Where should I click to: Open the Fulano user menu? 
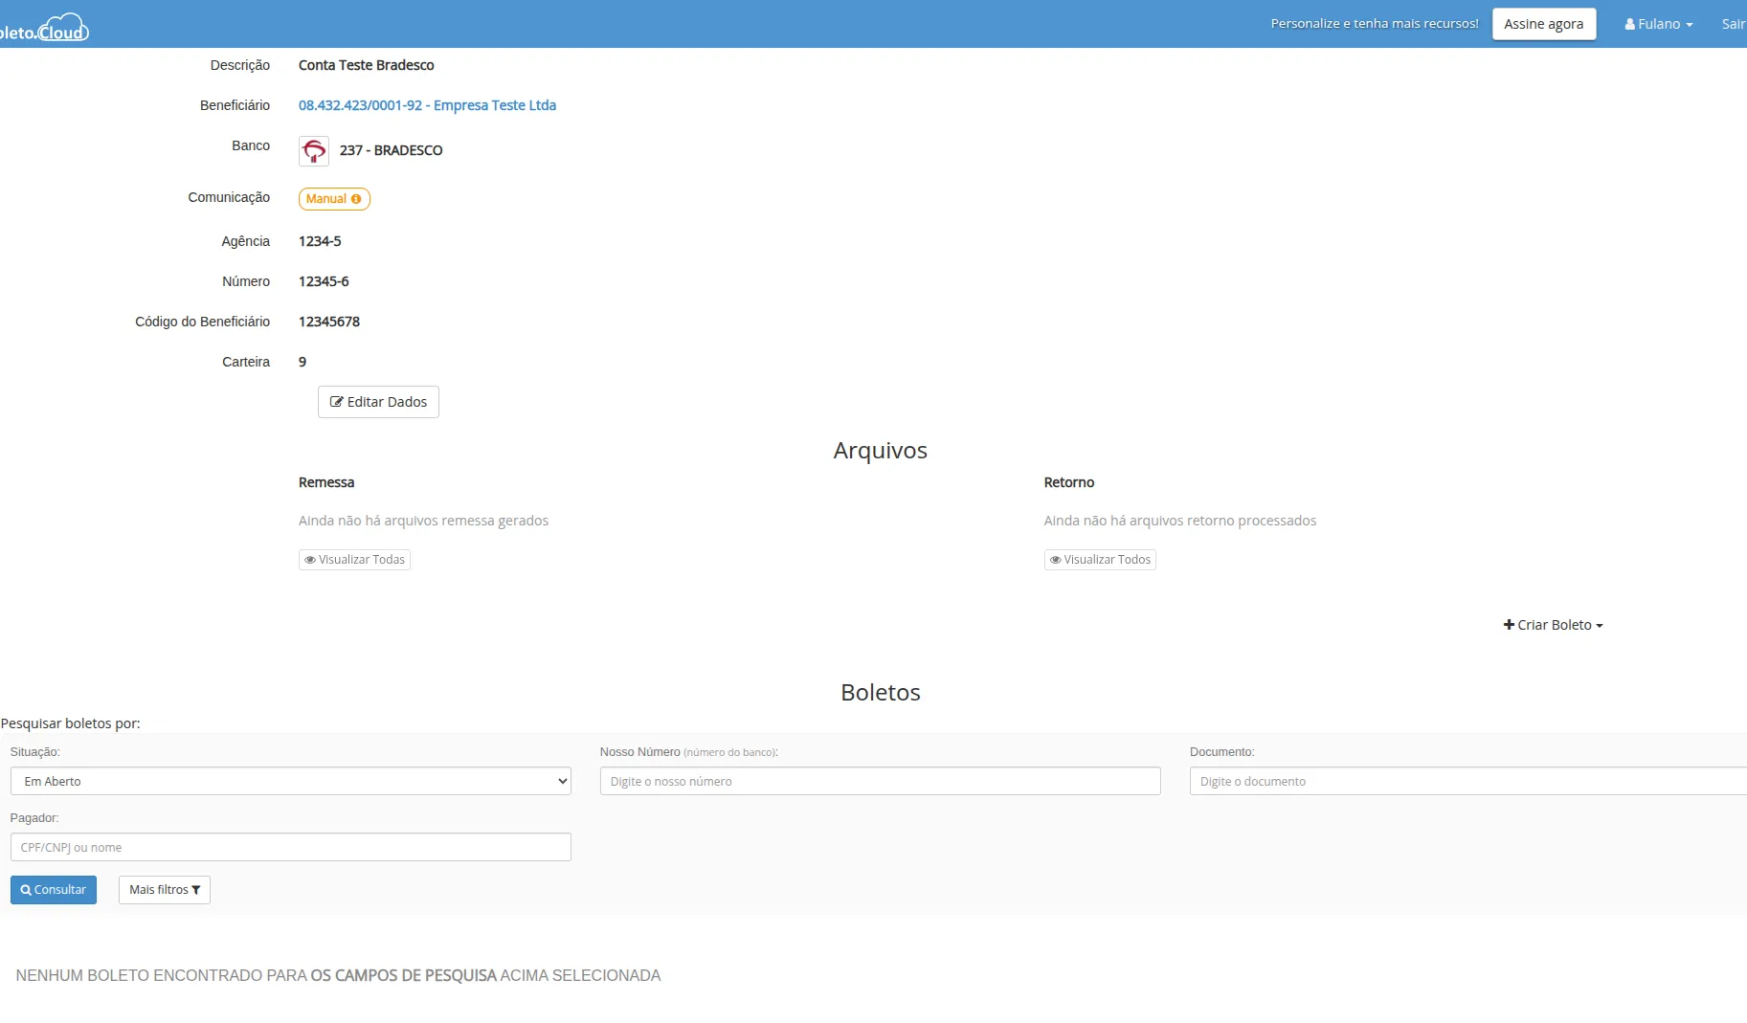1659,24
